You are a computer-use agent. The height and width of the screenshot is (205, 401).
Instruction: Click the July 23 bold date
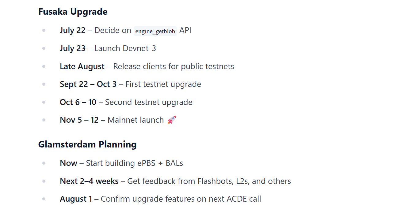click(73, 49)
